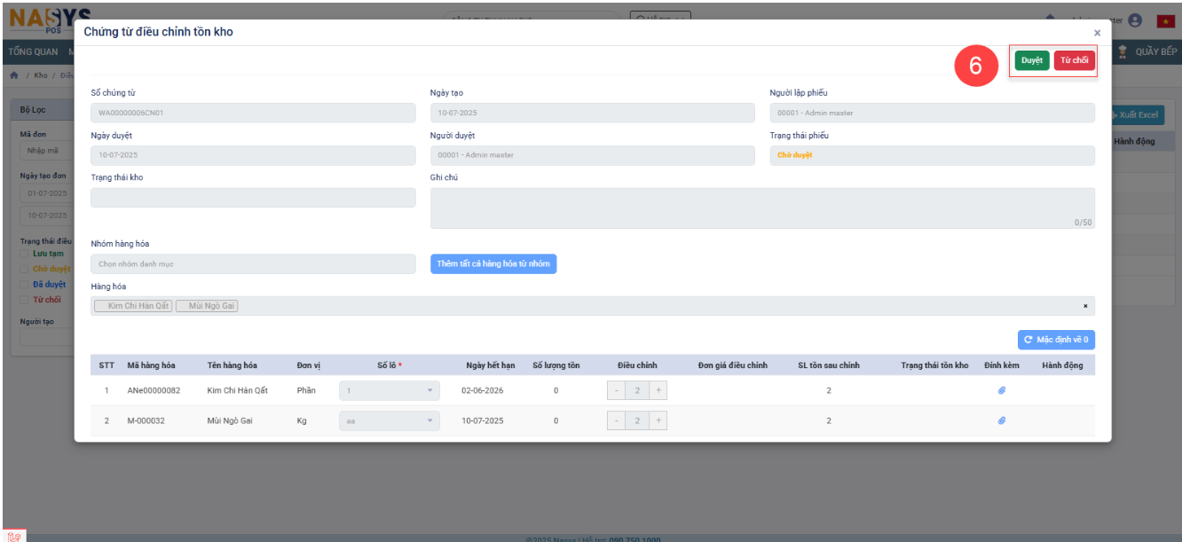
Task: Click the admin user avatar icon
Action: coord(1134,20)
